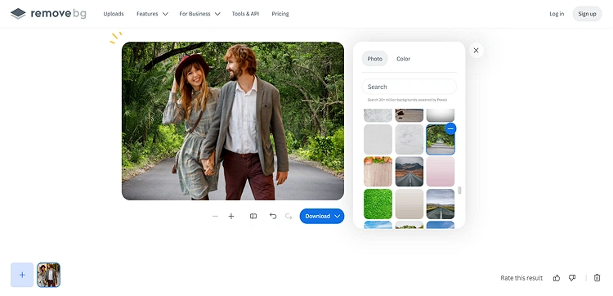Switch to the Color tab

tap(404, 59)
